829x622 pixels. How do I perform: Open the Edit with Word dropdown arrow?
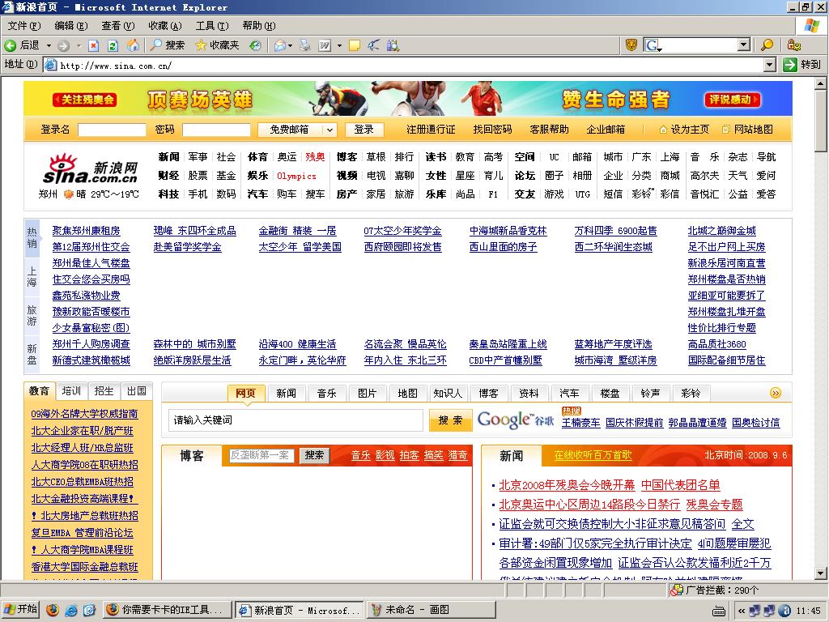pyautogui.click(x=339, y=46)
